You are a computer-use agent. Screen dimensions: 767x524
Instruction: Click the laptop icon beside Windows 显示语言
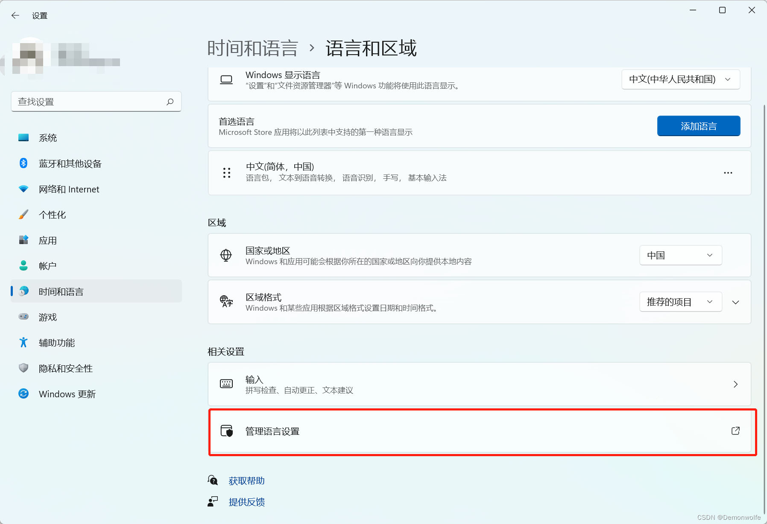[x=226, y=80]
